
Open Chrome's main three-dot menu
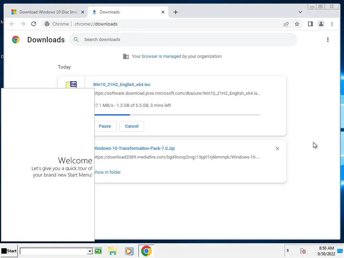(x=332, y=24)
